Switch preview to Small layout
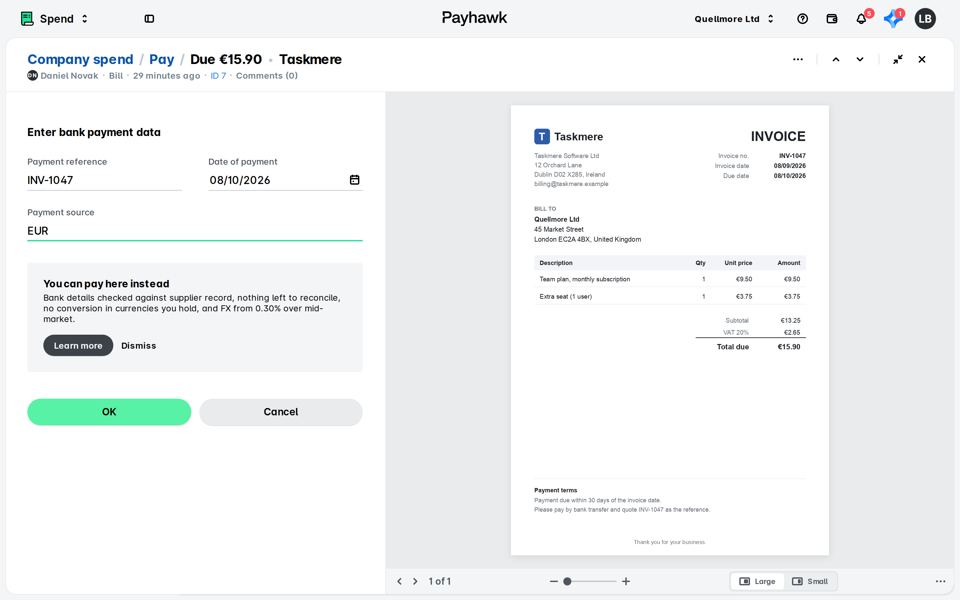This screenshot has width=960, height=600. pyautogui.click(x=810, y=581)
